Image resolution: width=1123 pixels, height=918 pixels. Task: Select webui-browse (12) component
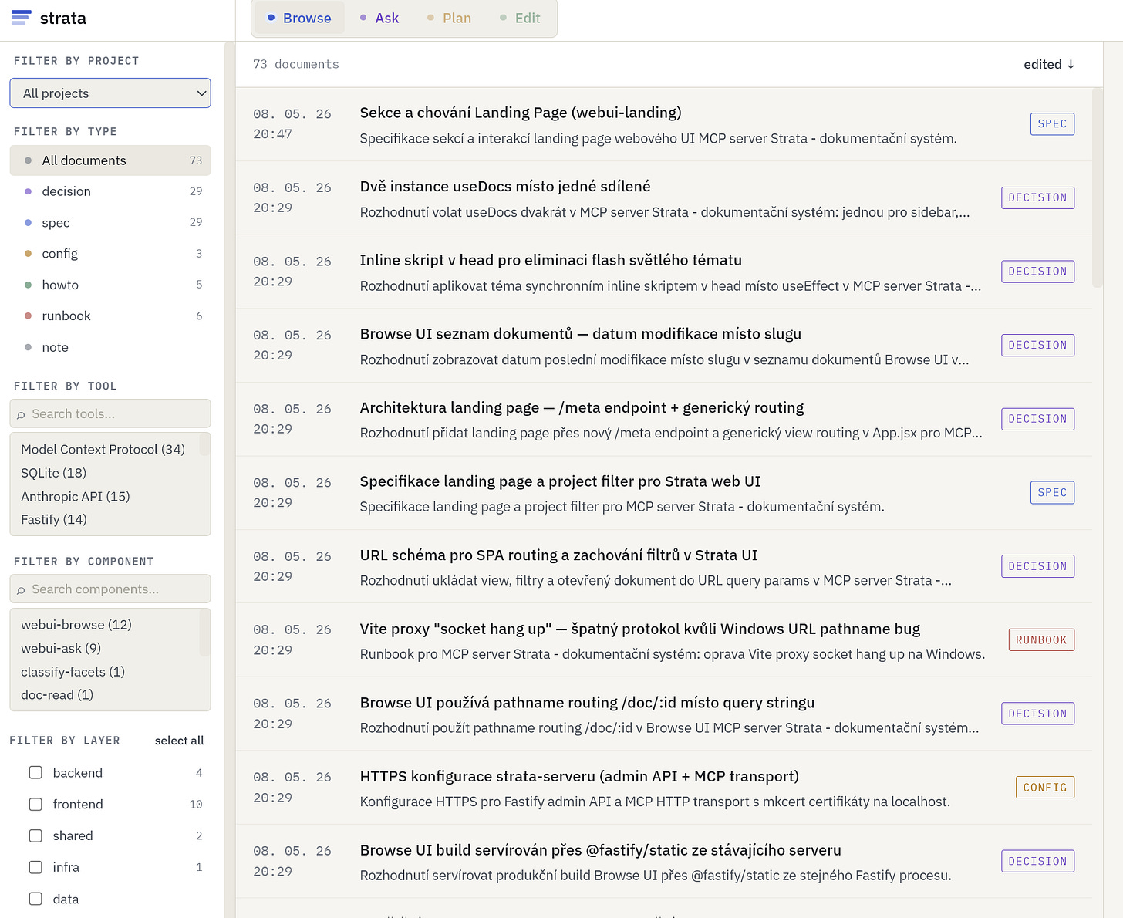coord(76,624)
